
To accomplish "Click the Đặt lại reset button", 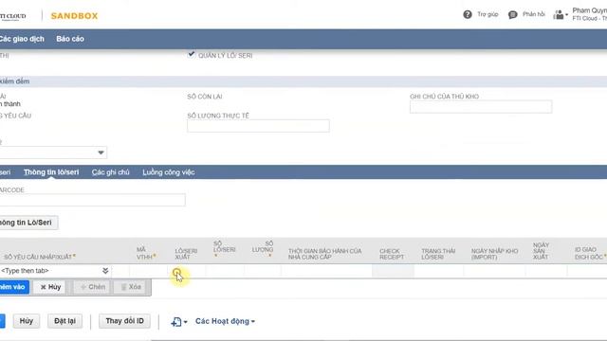I will point(64,321).
